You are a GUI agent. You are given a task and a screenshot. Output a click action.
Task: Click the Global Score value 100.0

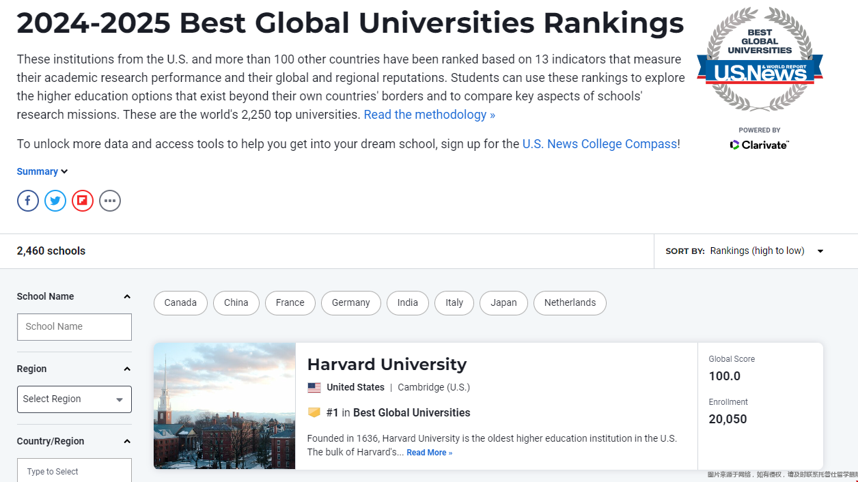pyautogui.click(x=725, y=376)
